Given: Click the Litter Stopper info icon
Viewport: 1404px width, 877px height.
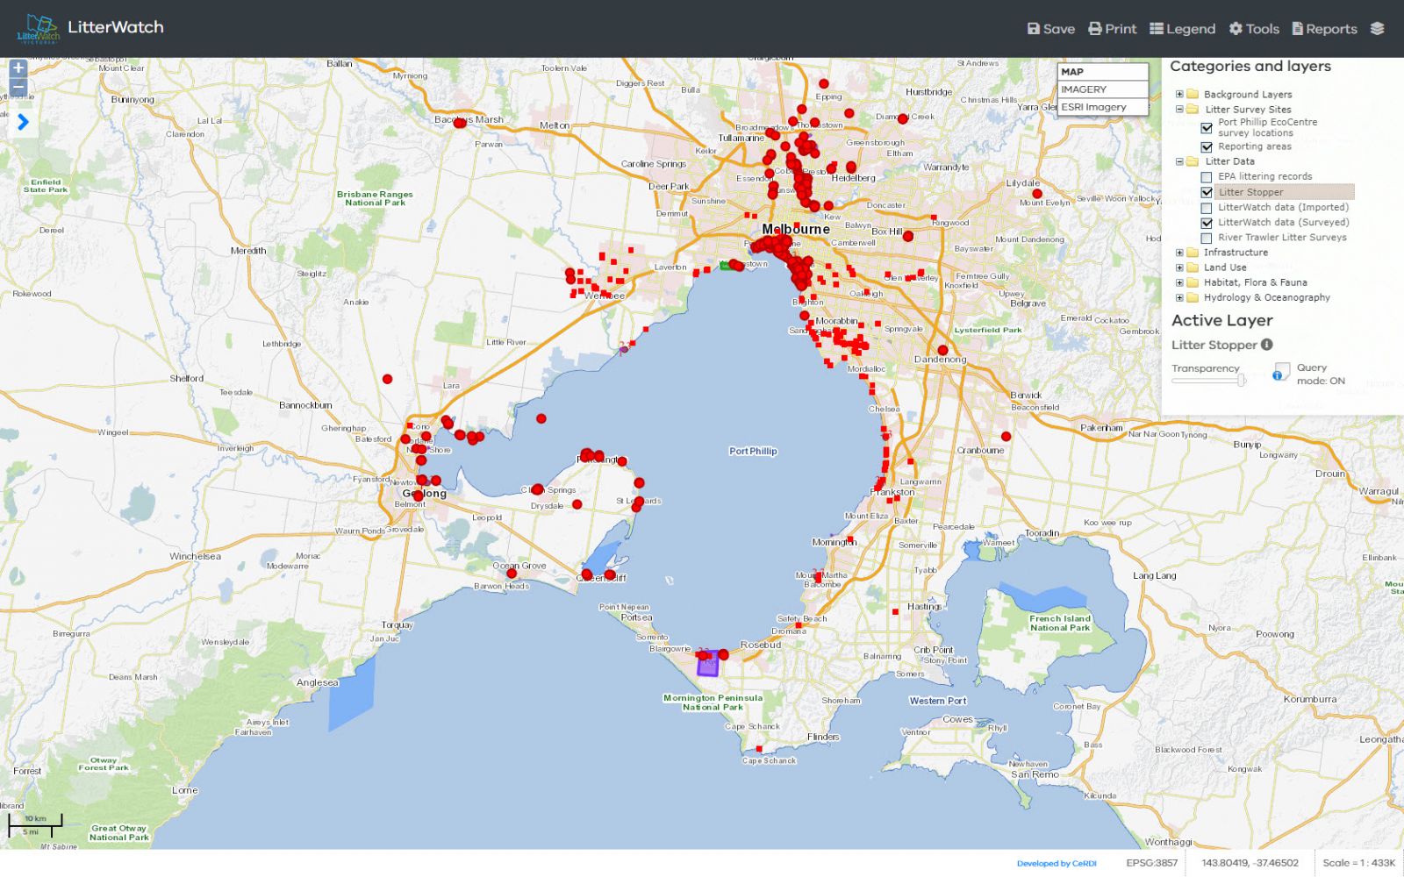Looking at the screenshot, I should click(x=1267, y=345).
